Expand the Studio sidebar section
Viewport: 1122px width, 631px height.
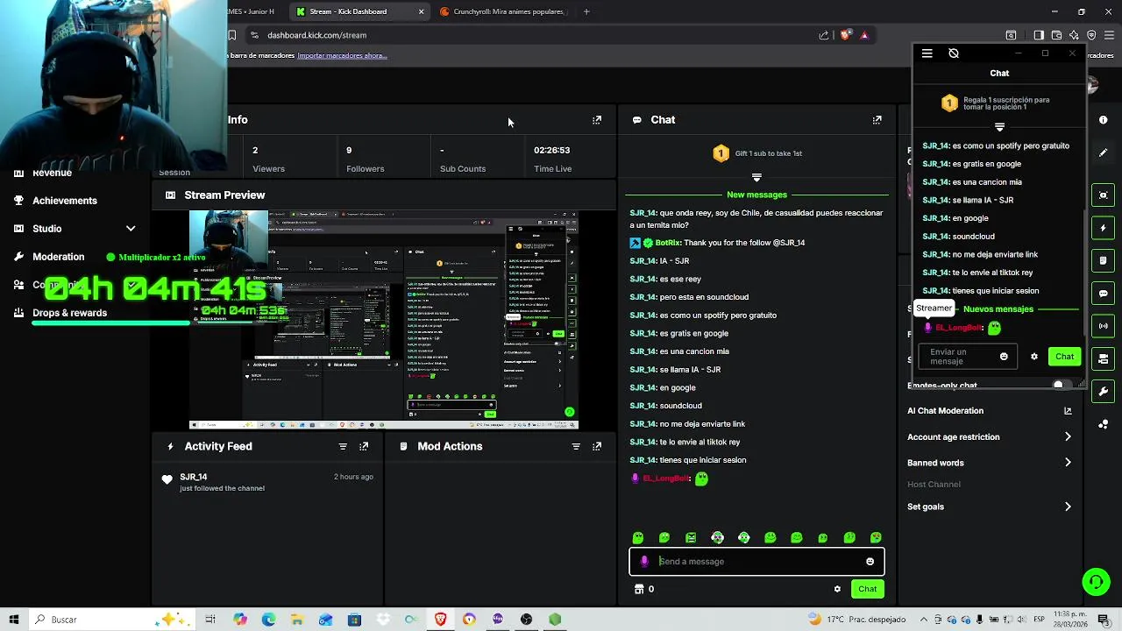pyautogui.click(x=131, y=229)
